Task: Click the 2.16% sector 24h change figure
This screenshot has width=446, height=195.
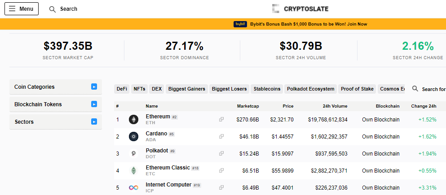Action: point(418,46)
